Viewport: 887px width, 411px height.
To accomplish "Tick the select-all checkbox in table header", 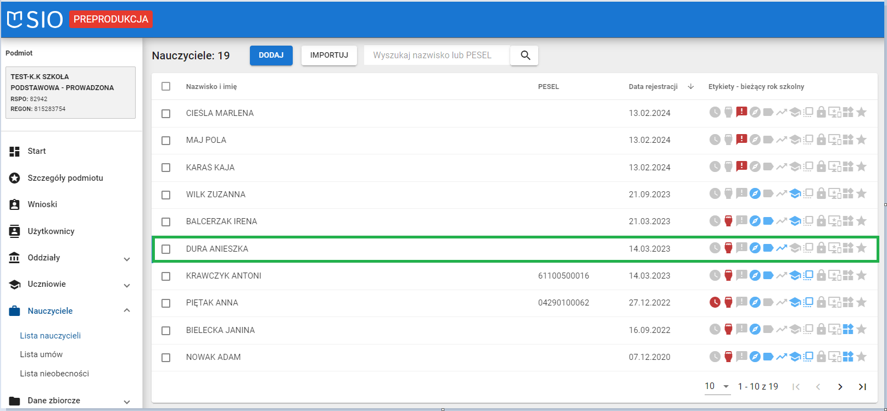I will point(166,86).
